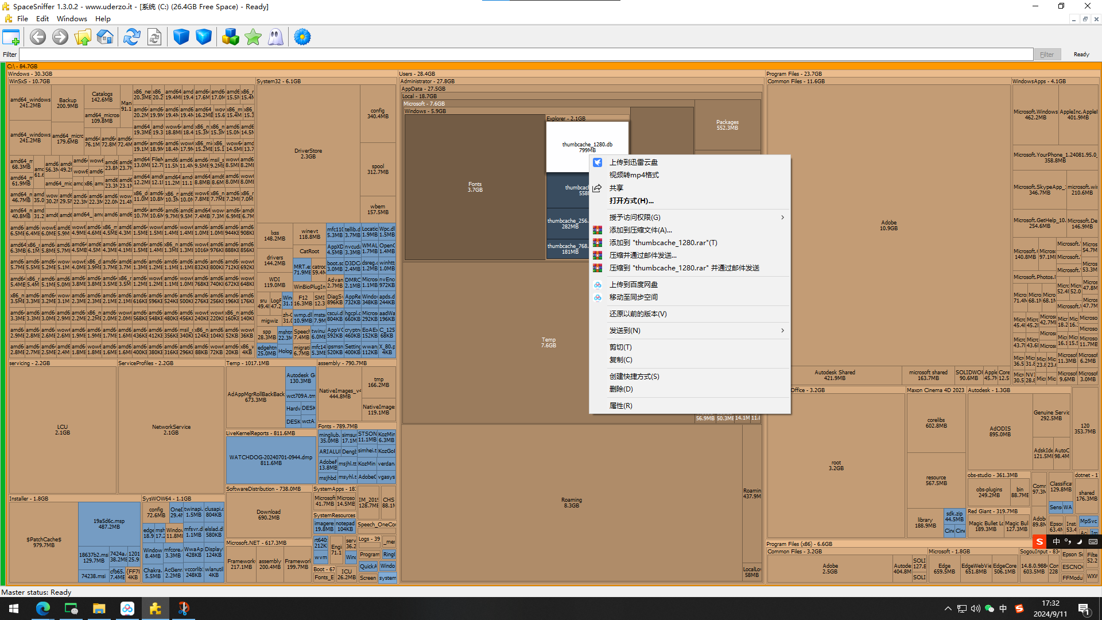The image size is (1102, 620).
Task: Show hidden tray icons via taskbar chevron
Action: pyautogui.click(x=948, y=609)
